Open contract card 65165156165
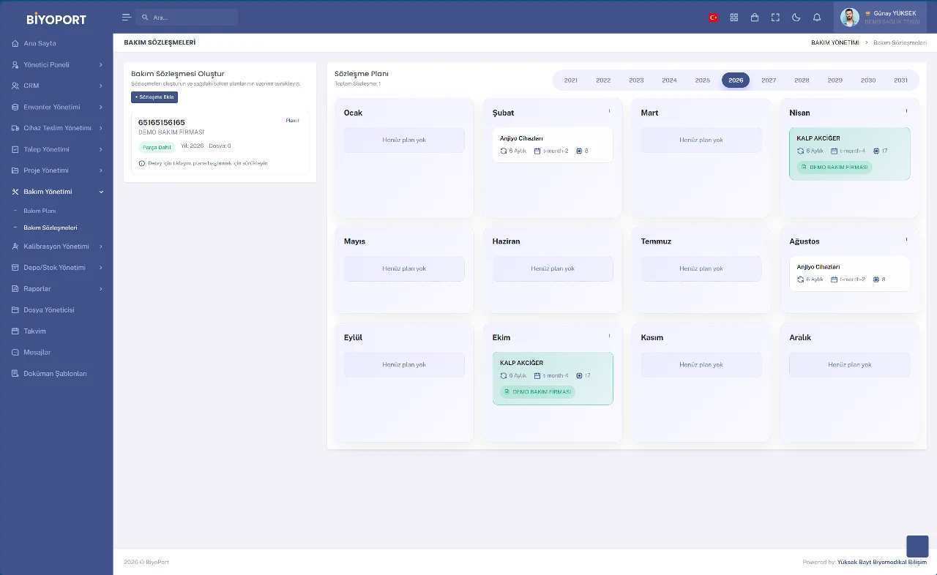Screen dimensions: 937x575 pos(220,143)
